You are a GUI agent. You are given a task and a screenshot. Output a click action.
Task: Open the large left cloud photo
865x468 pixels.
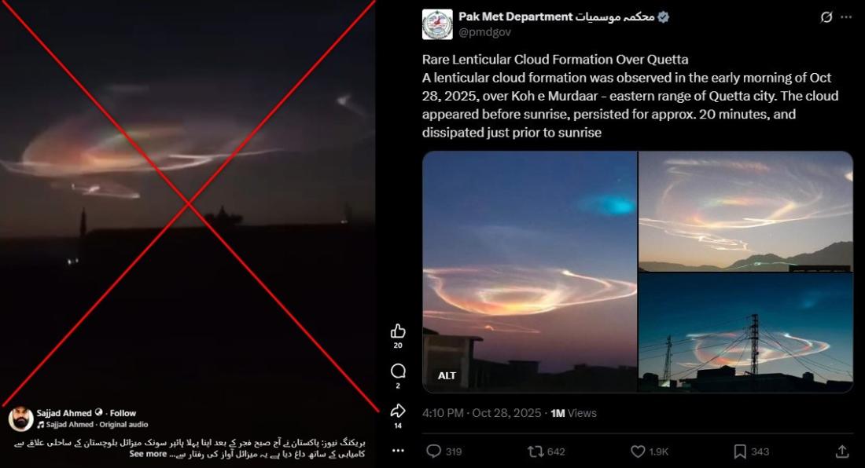coord(529,272)
